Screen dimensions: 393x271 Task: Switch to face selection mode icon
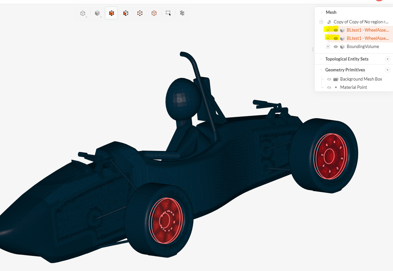pos(126,13)
